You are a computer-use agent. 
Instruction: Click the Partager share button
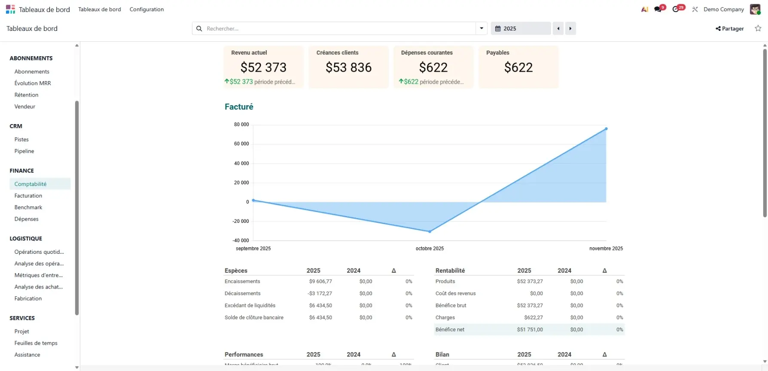pyautogui.click(x=729, y=28)
